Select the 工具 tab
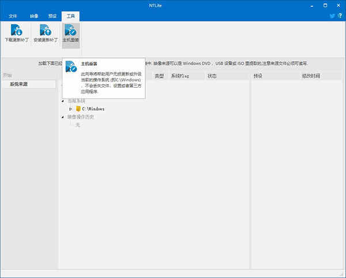The height and width of the screenshot is (278, 346). (70, 16)
